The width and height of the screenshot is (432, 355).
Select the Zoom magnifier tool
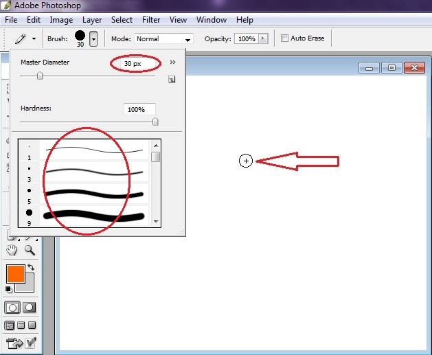pyautogui.click(x=30, y=250)
